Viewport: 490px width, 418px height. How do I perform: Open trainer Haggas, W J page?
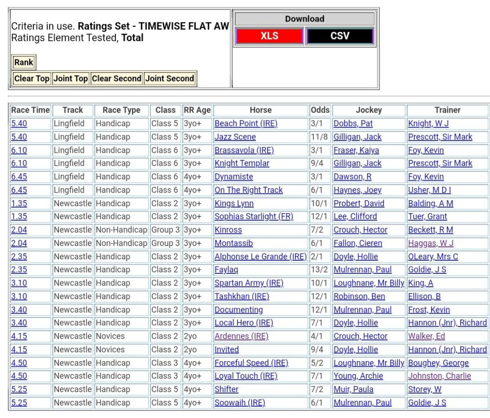pos(431,243)
